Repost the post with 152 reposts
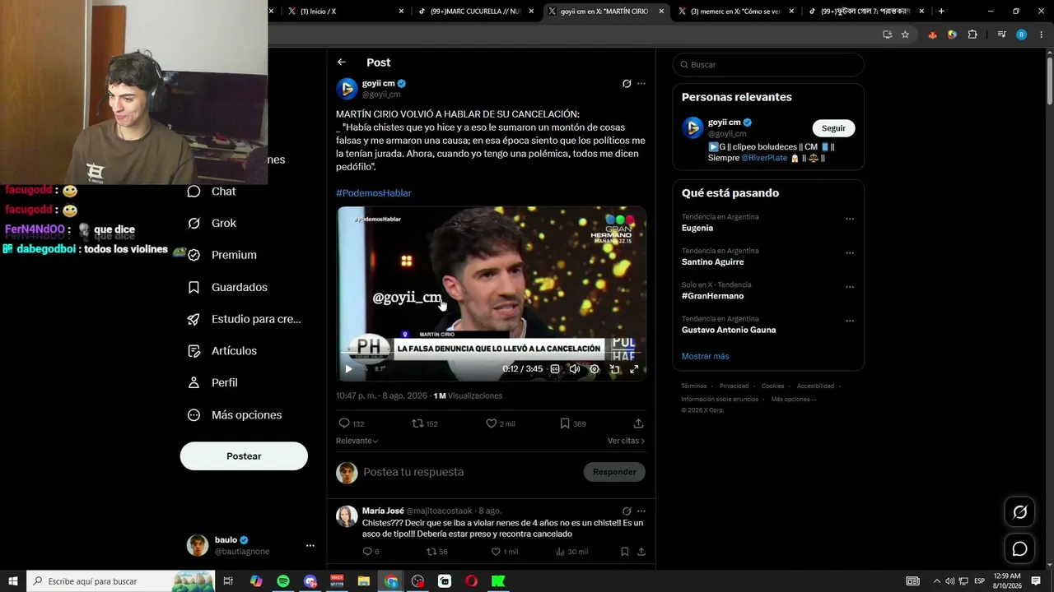The height and width of the screenshot is (592, 1054). (x=417, y=423)
